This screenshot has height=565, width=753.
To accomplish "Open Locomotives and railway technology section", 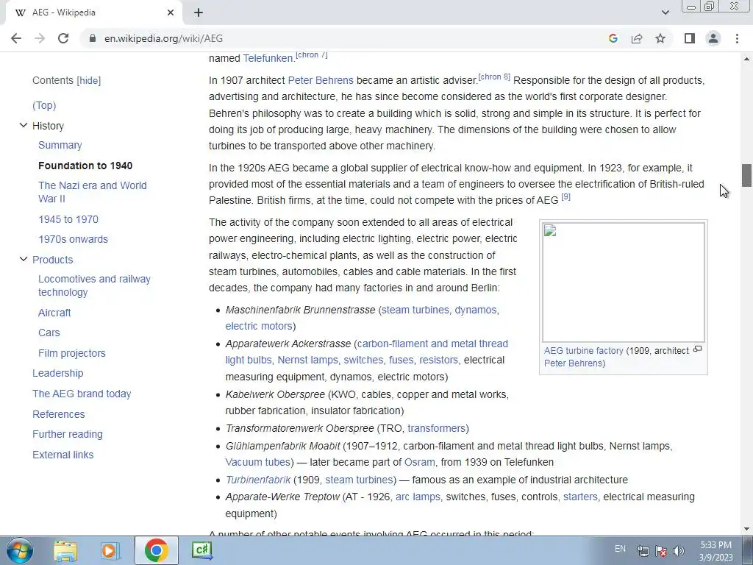I will 94,286.
